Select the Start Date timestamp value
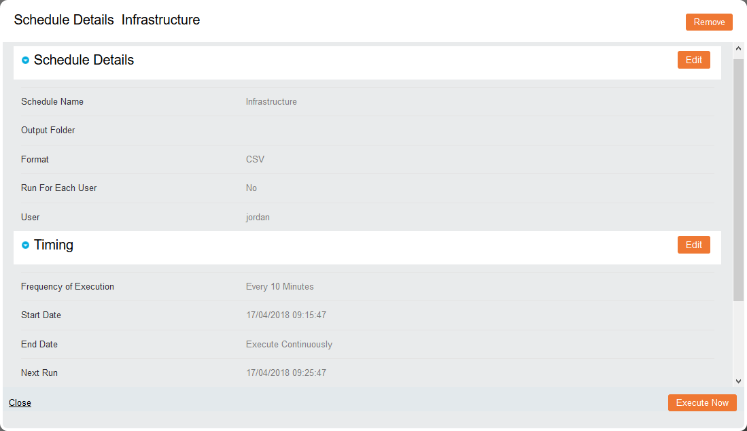 (x=286, y=315)
